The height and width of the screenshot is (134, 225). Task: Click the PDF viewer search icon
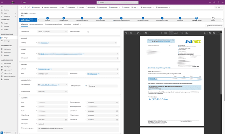tap(204, 33)
